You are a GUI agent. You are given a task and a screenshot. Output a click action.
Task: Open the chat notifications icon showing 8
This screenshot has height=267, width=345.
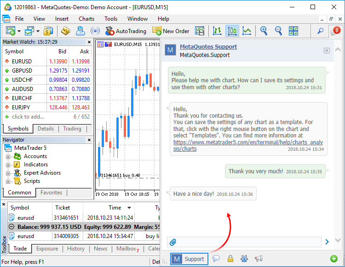pyautogui.click(x=335, y=31)
